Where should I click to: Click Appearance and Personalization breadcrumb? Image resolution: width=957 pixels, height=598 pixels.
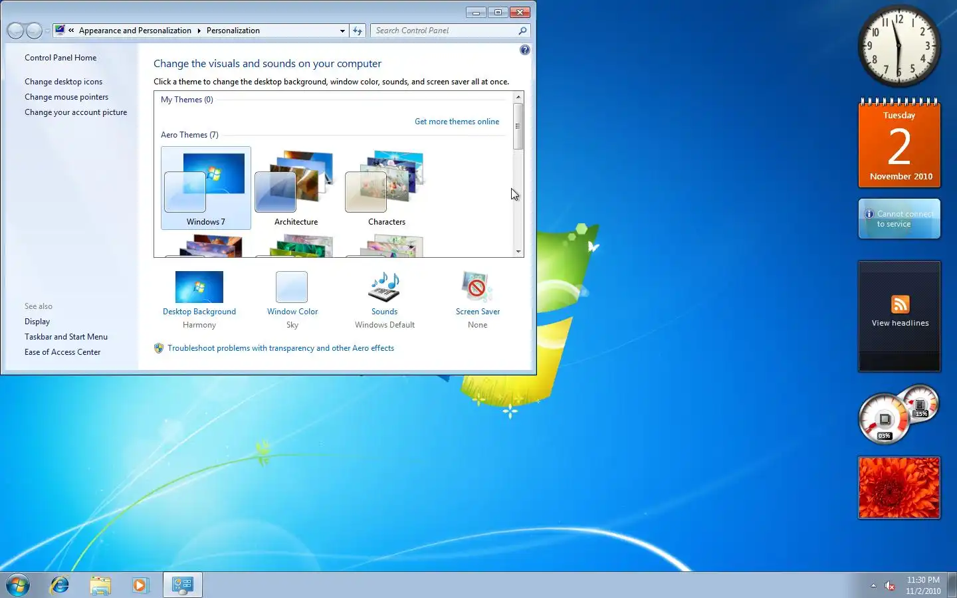(135, 31)
